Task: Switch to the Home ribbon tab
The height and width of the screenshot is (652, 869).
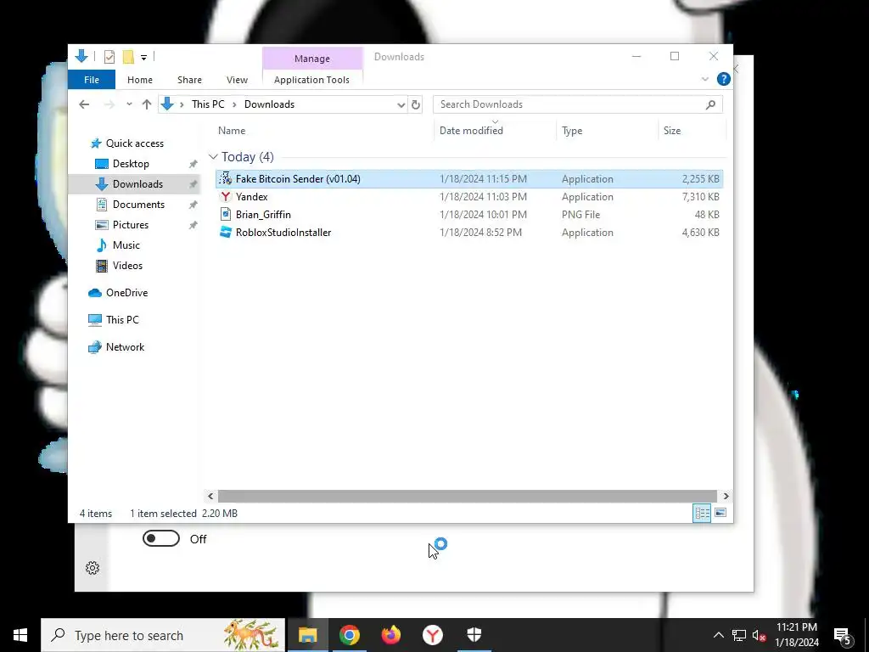Action: pyautogui.click(x=140, y=80)
